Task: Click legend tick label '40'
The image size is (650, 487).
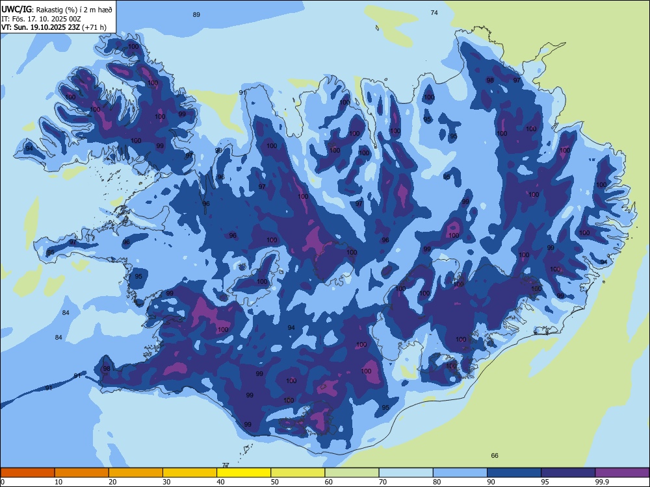Action: 220,482
